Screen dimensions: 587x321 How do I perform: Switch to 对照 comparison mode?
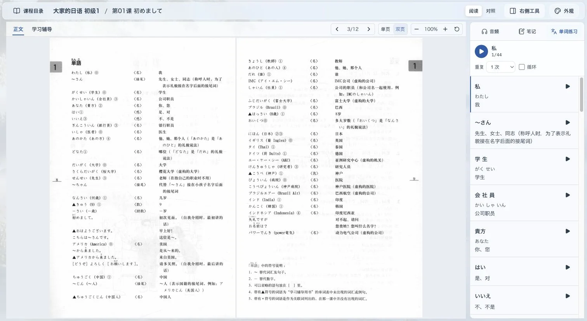pos(491,11)
